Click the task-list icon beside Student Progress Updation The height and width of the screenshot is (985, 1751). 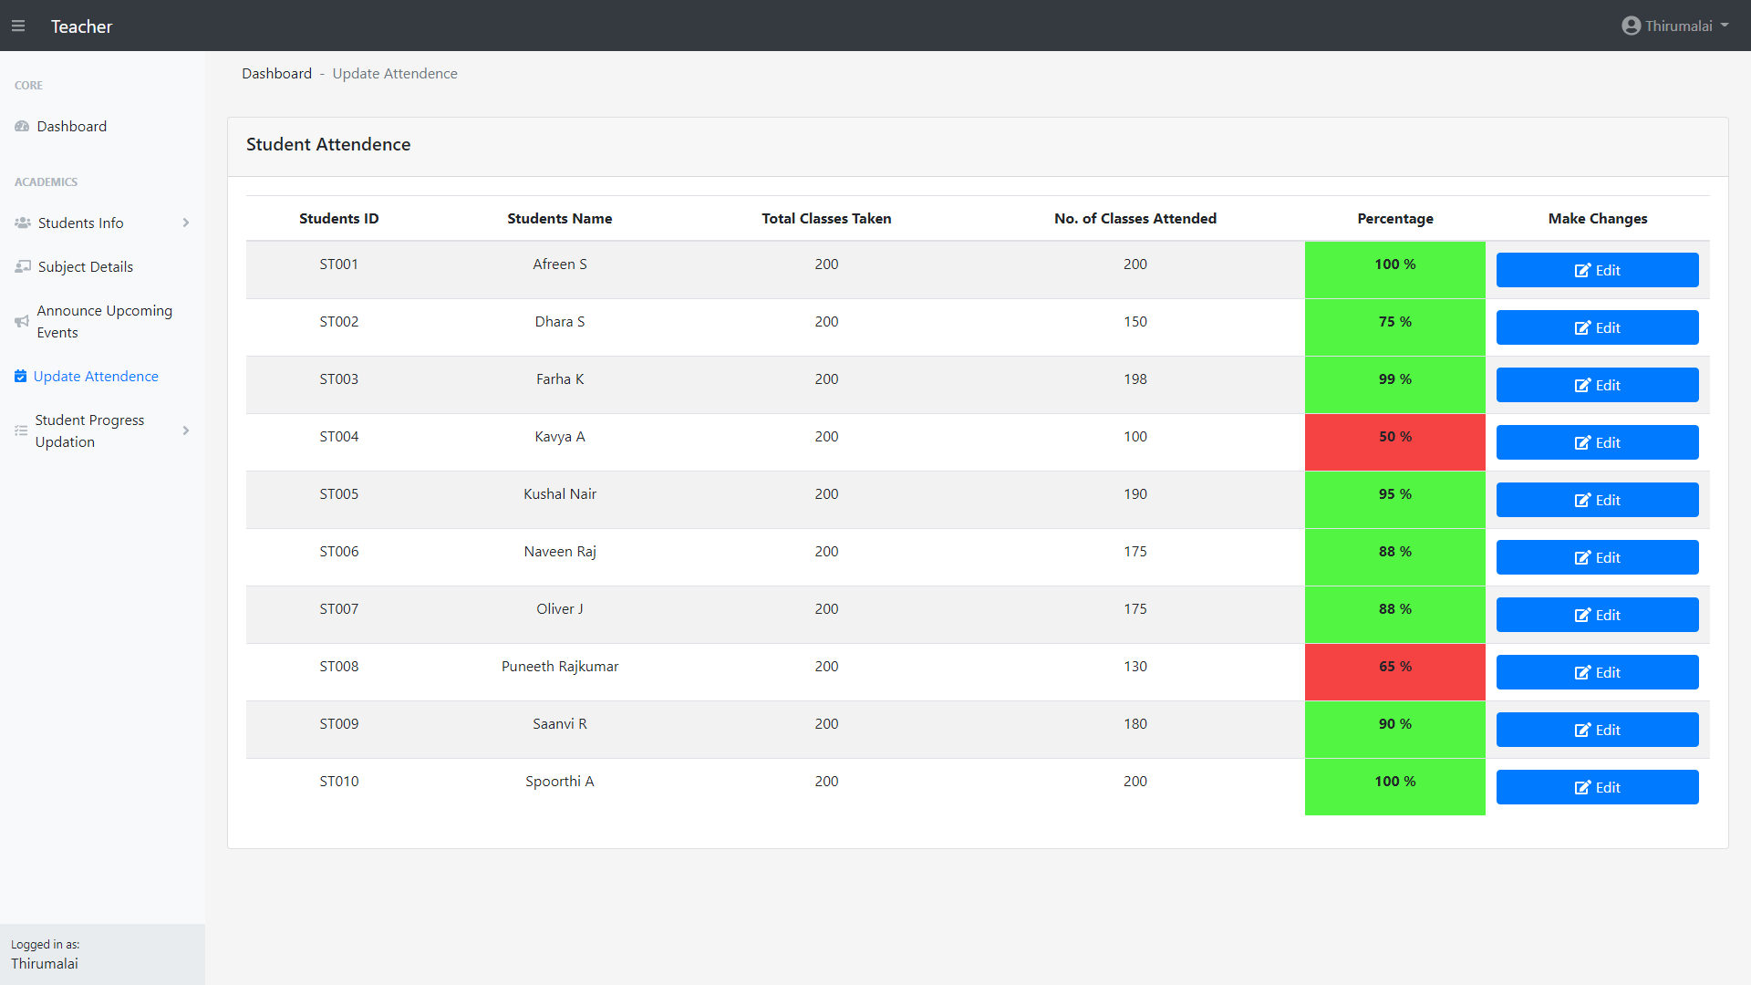(x=21, y=430)
